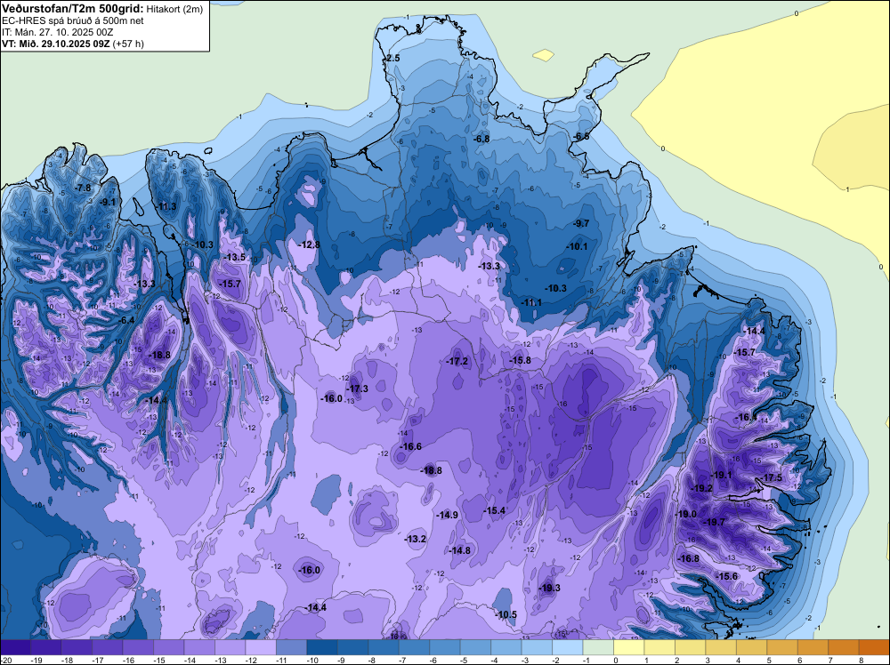
Task: Click the '6' tick label in the legend
Action: tap(799, 660)
